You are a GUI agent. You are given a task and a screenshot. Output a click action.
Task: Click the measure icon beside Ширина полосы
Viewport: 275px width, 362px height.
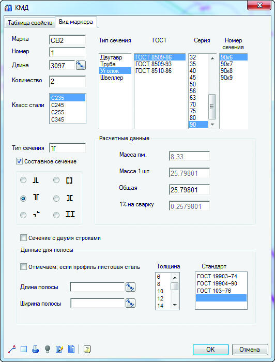pyautogui.click(x=130, y=303)
